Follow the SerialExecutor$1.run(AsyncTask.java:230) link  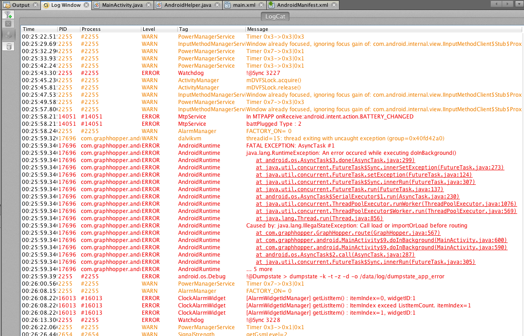click(x=358, y=197)
